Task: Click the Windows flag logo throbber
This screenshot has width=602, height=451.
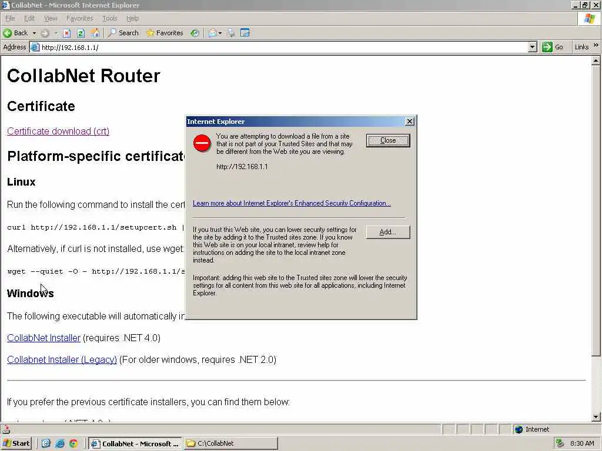Action: point(589,18)
